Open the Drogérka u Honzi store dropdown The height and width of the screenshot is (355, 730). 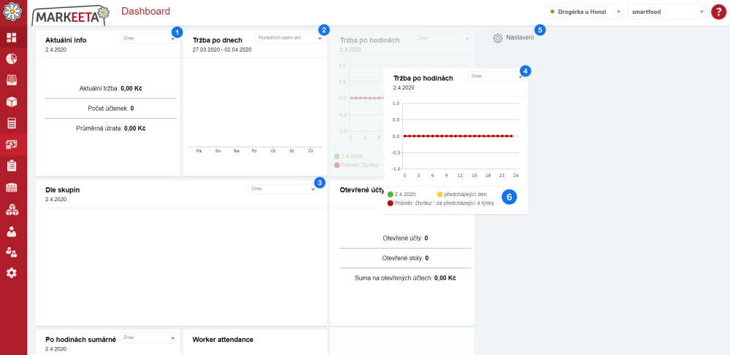tap(584, 12)
